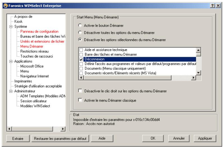This screenshot has height=147, width=223.
Task: Open the Kiosk tree item
Action: (19, 22)
